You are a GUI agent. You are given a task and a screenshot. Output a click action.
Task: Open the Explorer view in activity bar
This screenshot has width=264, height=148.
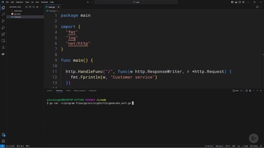[x=3, y=8]
